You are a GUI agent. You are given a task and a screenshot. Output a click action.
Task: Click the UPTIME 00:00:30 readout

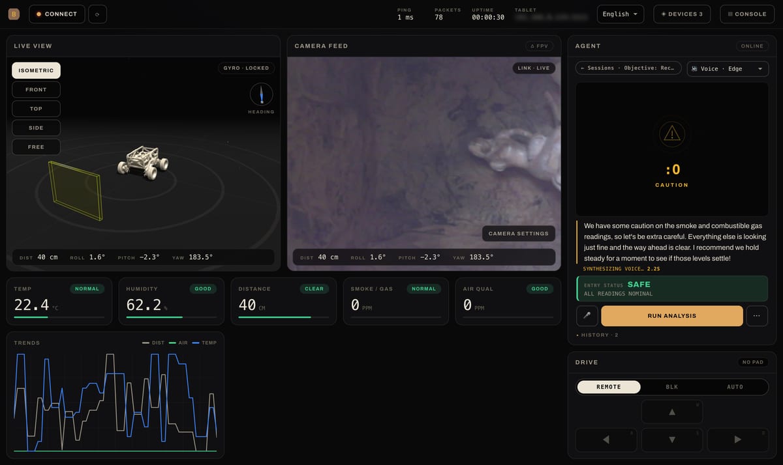coord(488,14)
